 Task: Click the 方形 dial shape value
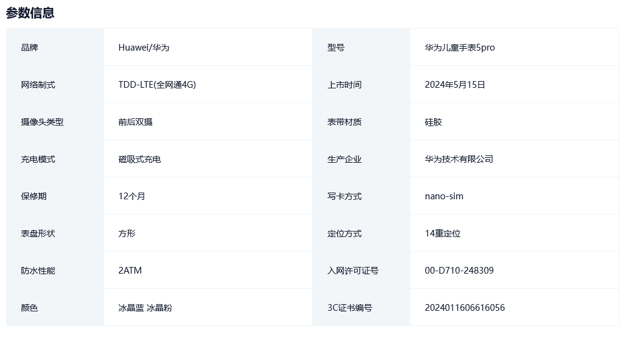[x=127, y=233]
